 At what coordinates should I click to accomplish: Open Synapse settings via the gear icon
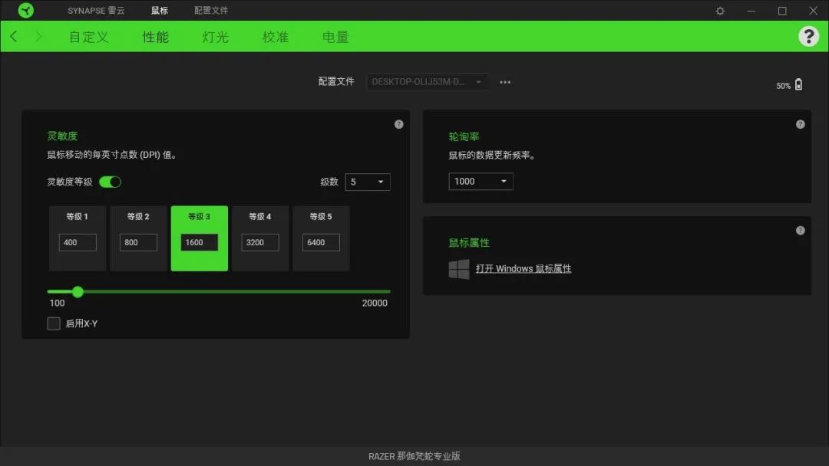[x=719, y=11]
